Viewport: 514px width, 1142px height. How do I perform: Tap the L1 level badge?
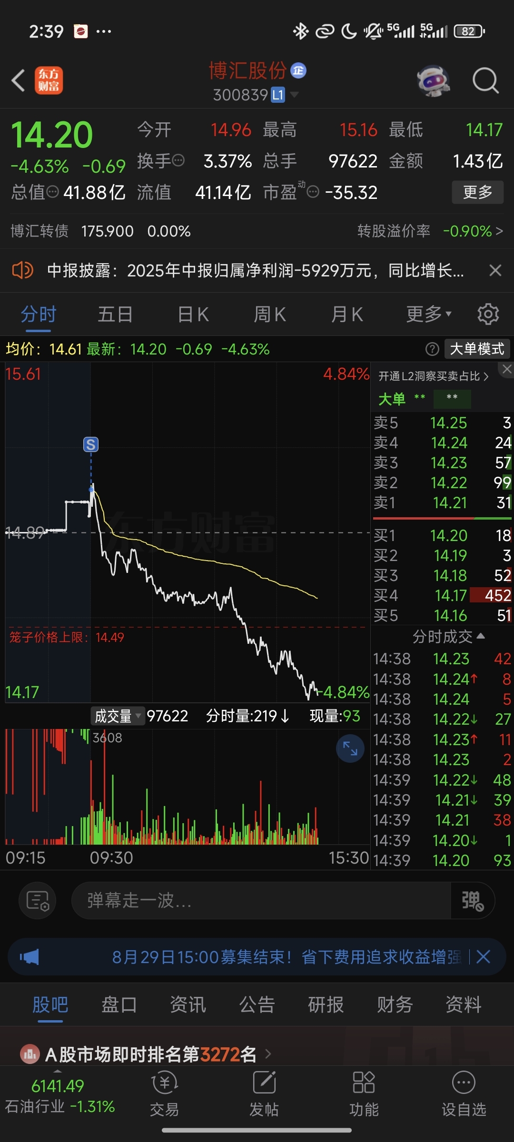[278, 95]
